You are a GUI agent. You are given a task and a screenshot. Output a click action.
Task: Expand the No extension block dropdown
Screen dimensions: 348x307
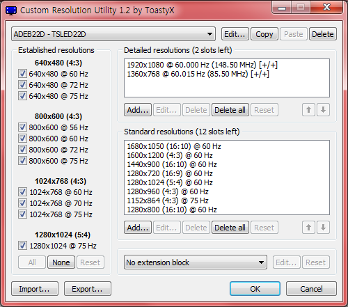[196, 262]
